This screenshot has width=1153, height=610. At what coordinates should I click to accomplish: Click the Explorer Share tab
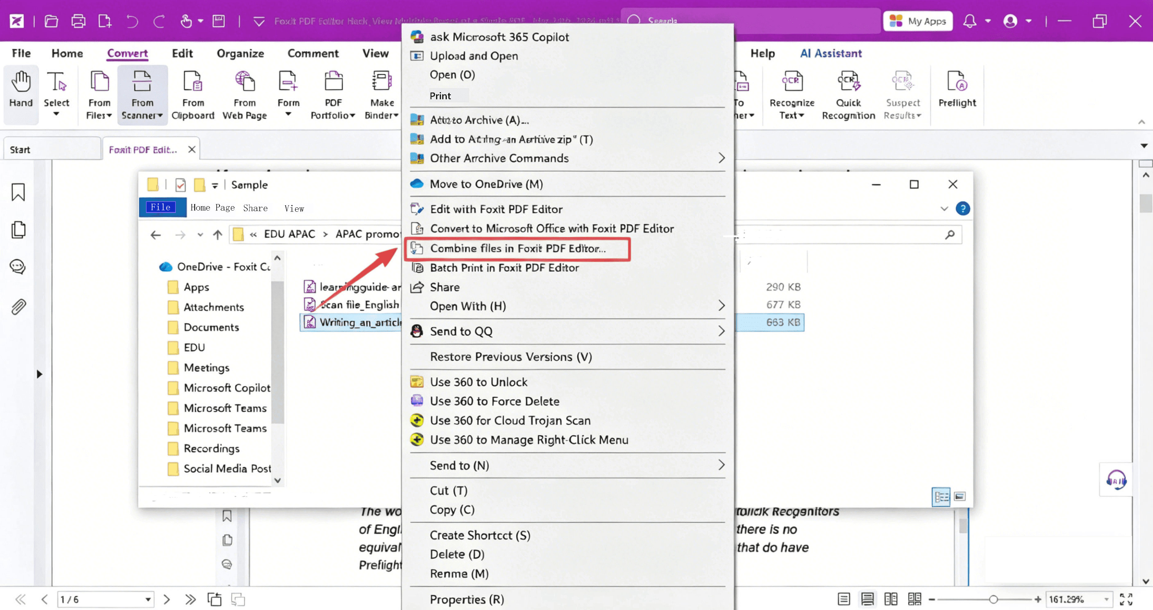click(x=255, y=208)
